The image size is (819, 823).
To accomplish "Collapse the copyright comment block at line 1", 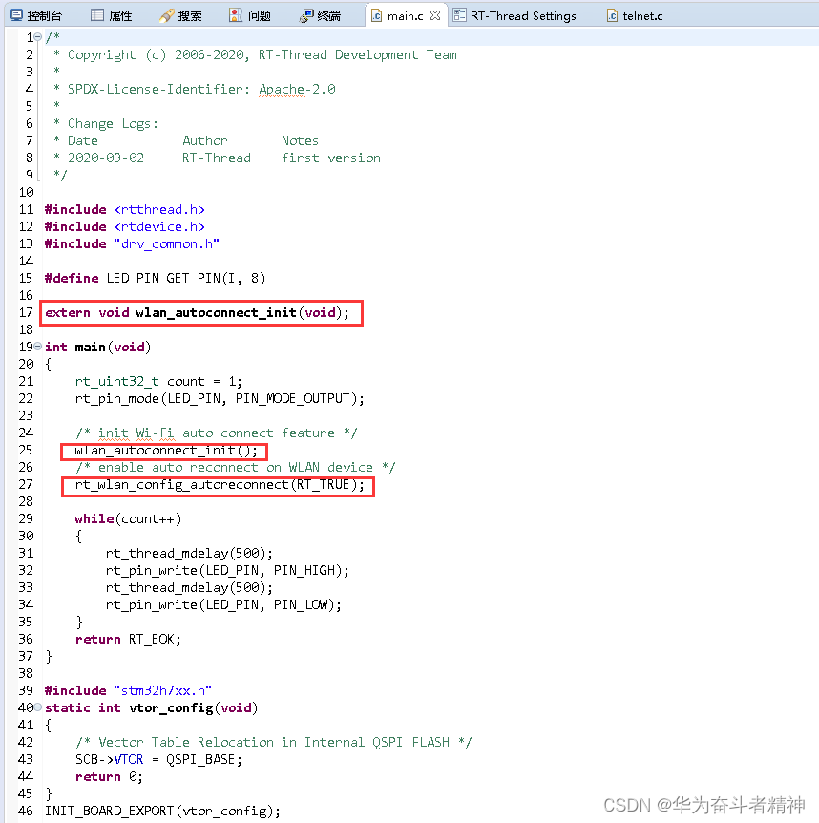I will tap(37, 36).
